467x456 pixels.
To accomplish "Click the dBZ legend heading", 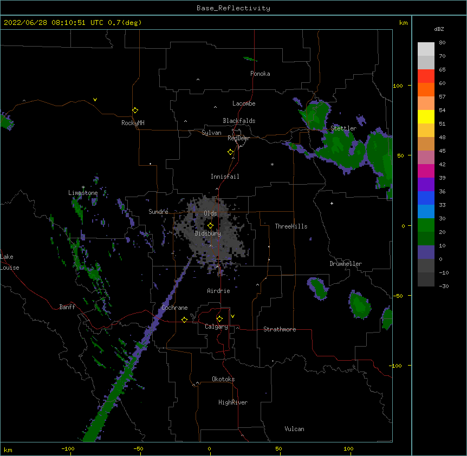I will pyautogui.click(x=439, y=29).
